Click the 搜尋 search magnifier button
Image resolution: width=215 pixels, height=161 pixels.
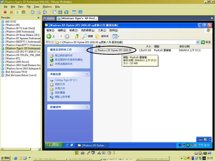point(88,36)
